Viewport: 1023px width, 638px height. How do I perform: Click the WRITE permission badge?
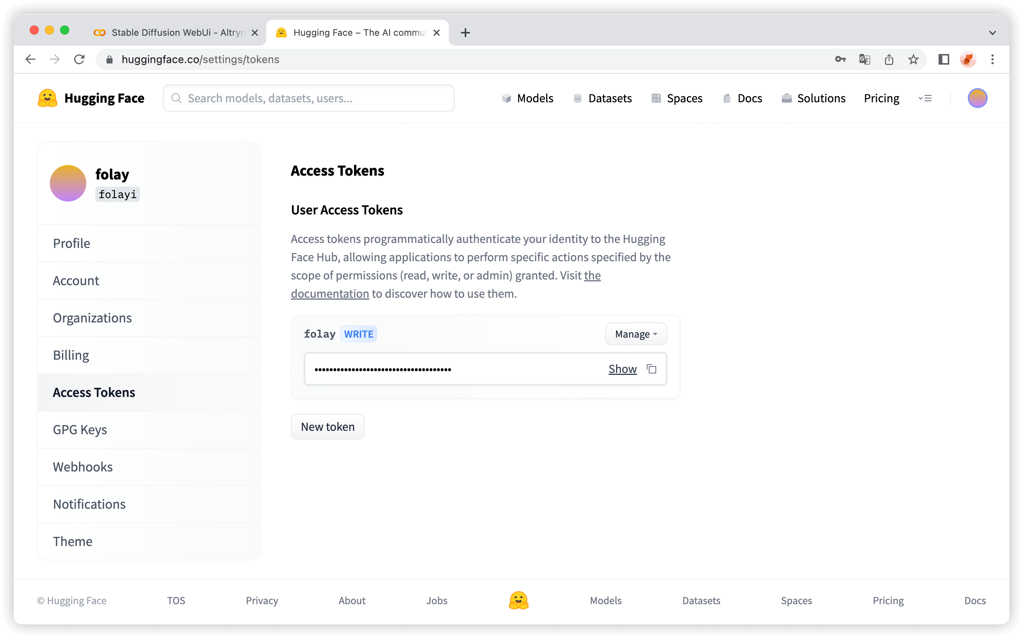coord(358,334)
